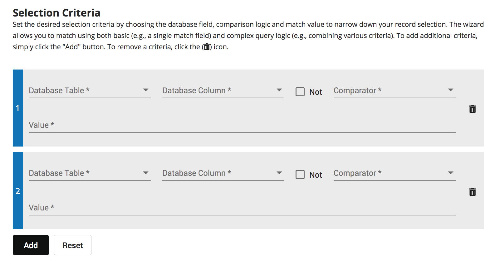This screenshot has width=495, height=265.
Task: Open Database Column dropdown in row 1
Action: point(223,90)
